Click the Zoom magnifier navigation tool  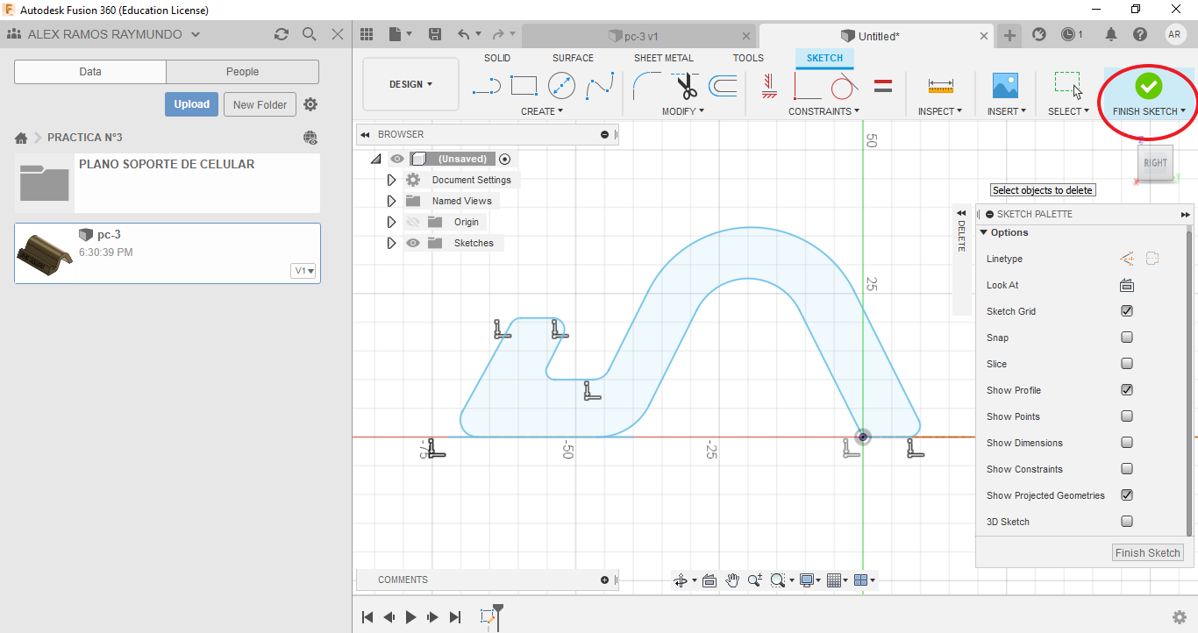tap(754, 580)
